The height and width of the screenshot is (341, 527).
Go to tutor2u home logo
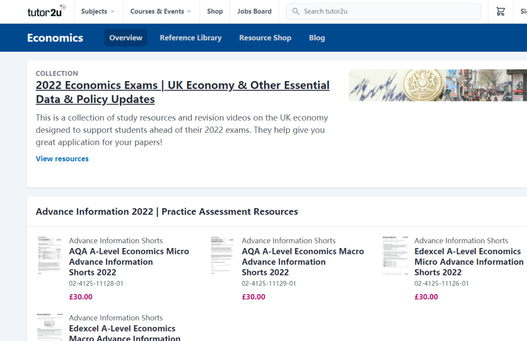coord(47,11)
